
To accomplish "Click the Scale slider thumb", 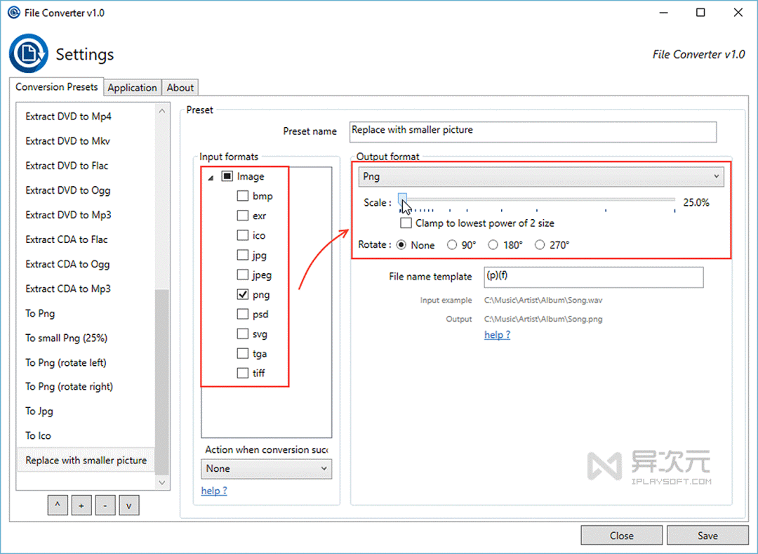I will click(404, 200).
